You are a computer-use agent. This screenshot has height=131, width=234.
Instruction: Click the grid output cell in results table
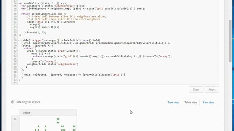point(48,124)
